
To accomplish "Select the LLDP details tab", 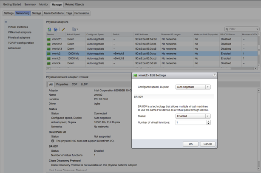I will click(84, 84).
